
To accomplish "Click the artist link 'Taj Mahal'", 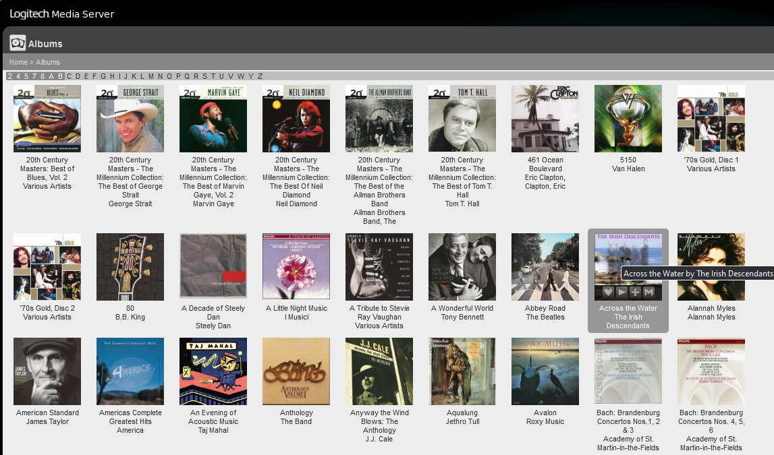I will click(213, 430).
